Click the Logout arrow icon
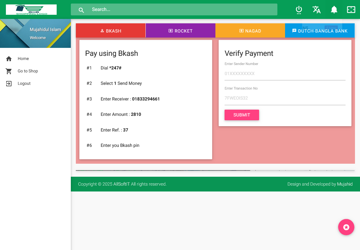Viewport: 360px width, 250px height. pyautogui.click(x=9, y=84)
